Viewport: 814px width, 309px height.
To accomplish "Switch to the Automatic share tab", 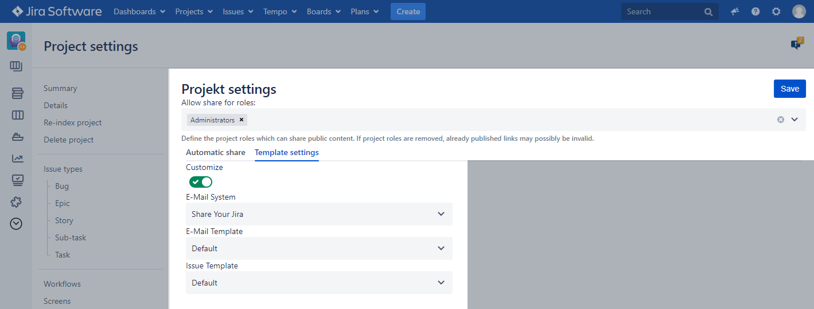I will point(216,153).
